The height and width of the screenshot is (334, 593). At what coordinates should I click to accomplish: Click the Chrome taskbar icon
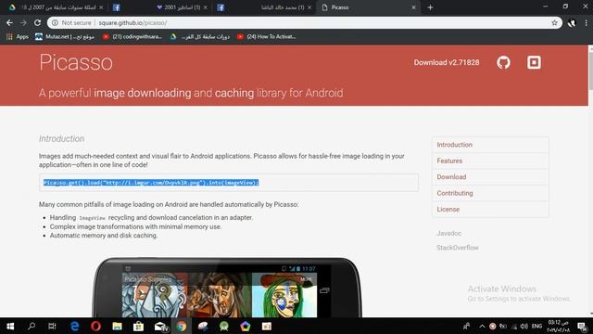182,326
